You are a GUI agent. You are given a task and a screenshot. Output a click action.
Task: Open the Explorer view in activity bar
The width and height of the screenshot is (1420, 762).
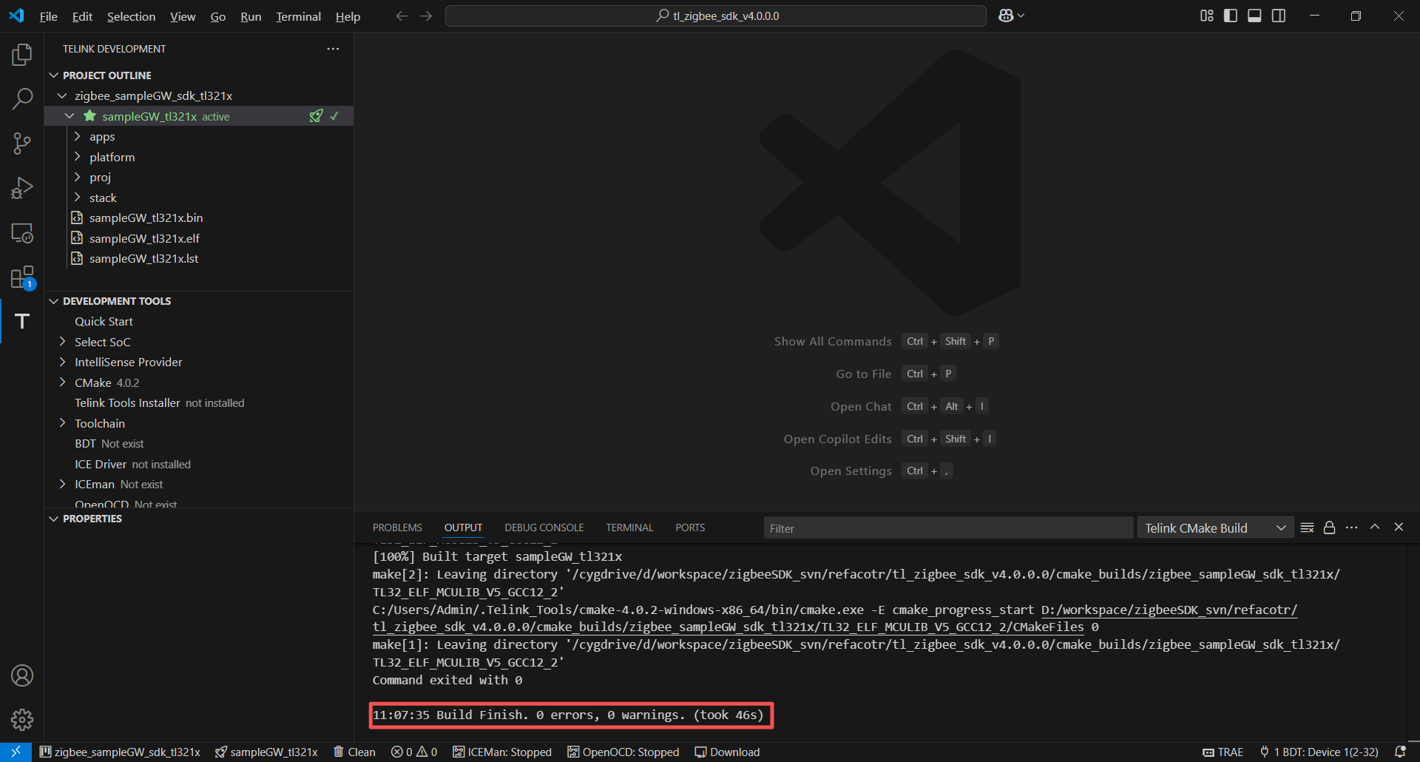[x=22, y=55]
